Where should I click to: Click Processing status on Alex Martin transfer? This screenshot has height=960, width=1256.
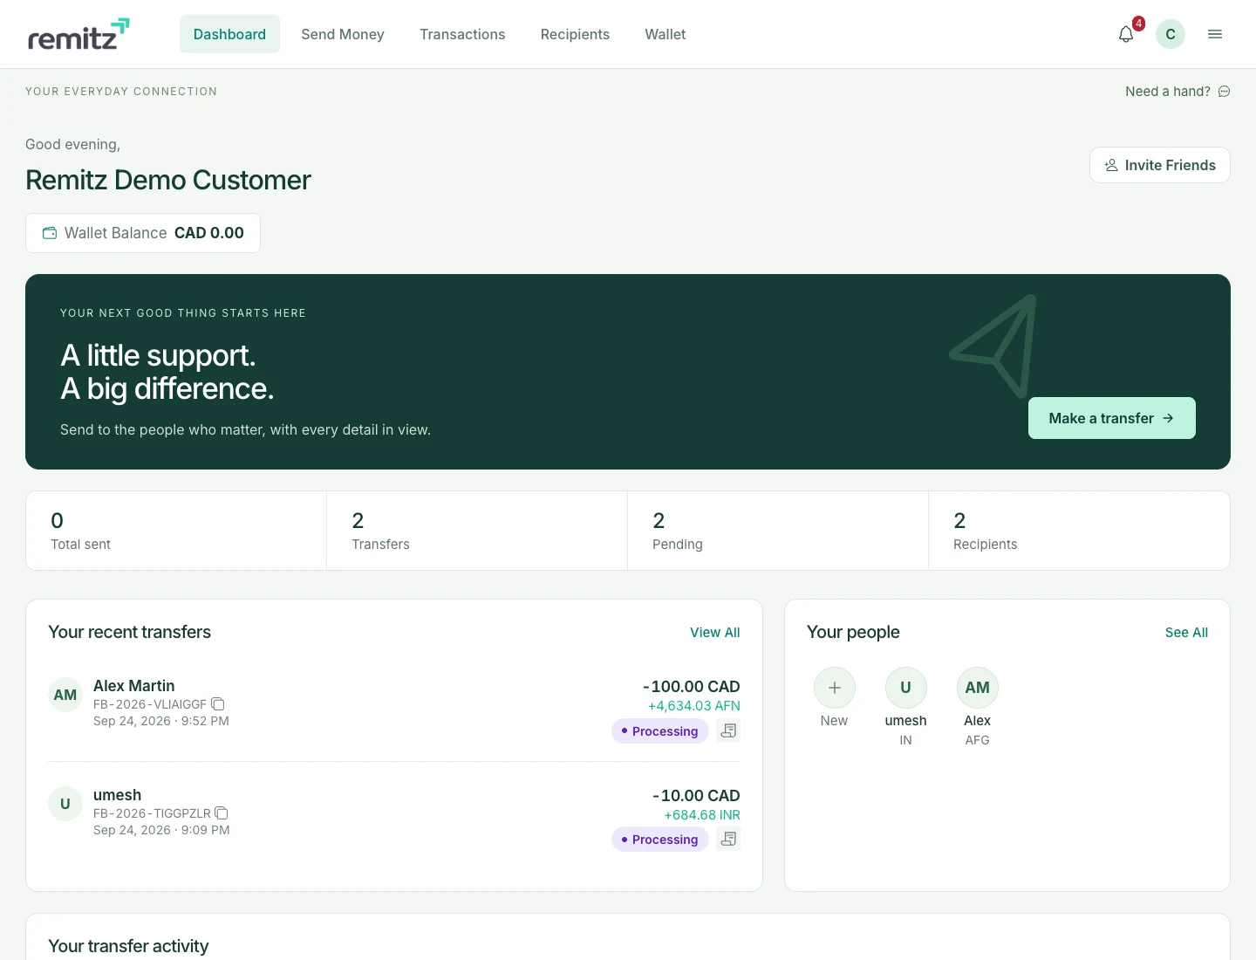pos(660,730)
